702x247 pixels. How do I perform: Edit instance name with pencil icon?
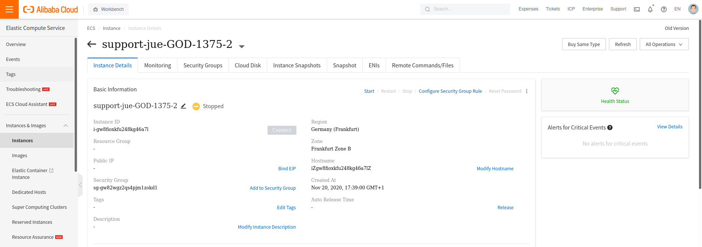[183, 106]
